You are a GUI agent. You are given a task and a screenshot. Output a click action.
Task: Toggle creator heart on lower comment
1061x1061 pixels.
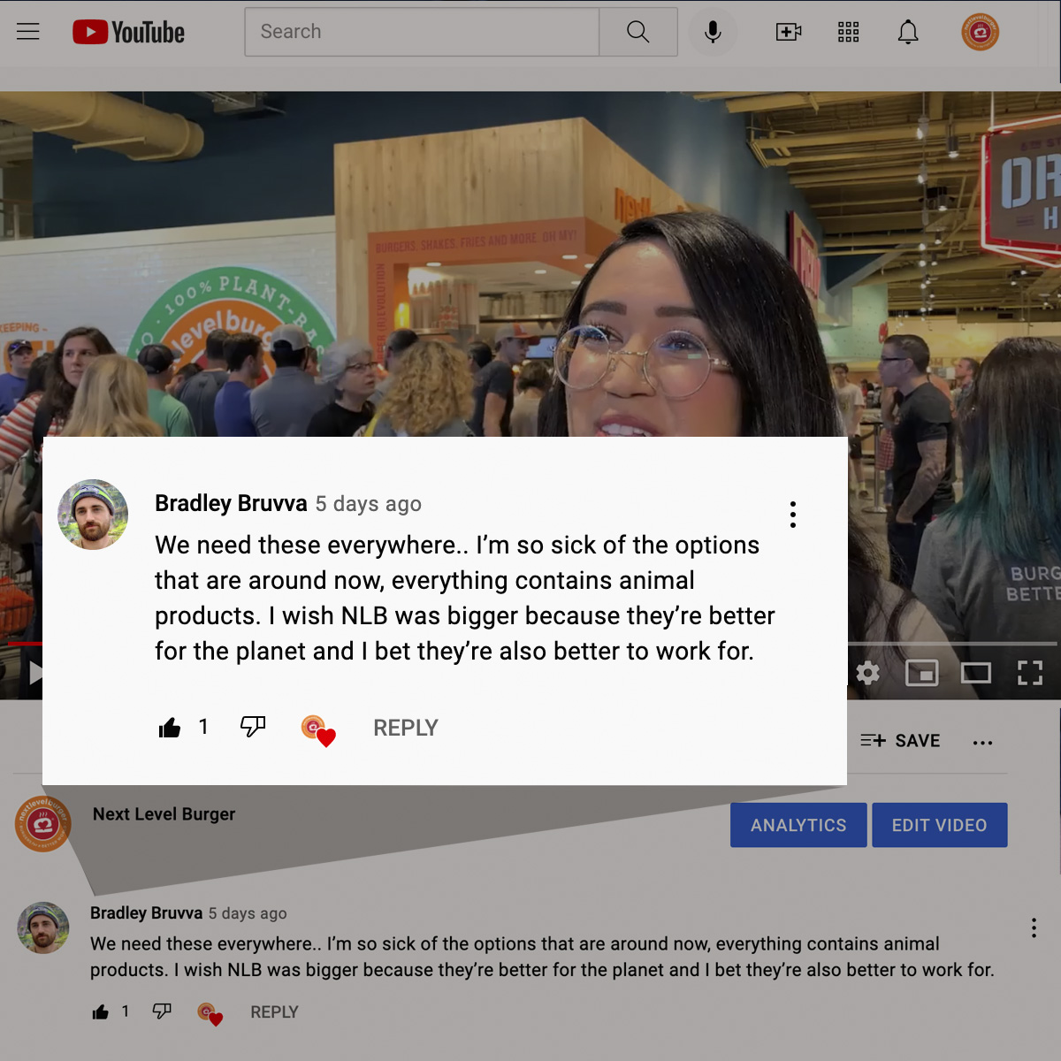[210, 1014]
